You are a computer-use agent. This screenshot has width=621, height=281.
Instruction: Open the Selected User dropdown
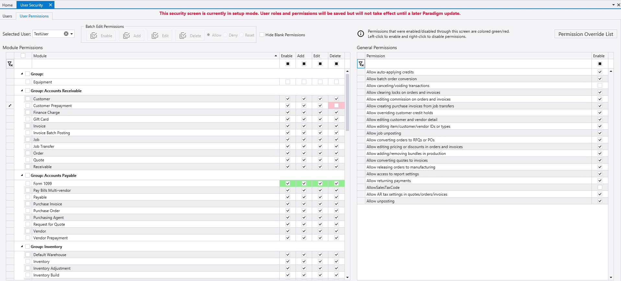[72, 34]
